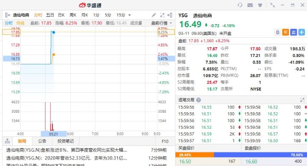Click the YSG ticker symbol
The height and width of the screenshot is (166, 307).
point(183,15)
